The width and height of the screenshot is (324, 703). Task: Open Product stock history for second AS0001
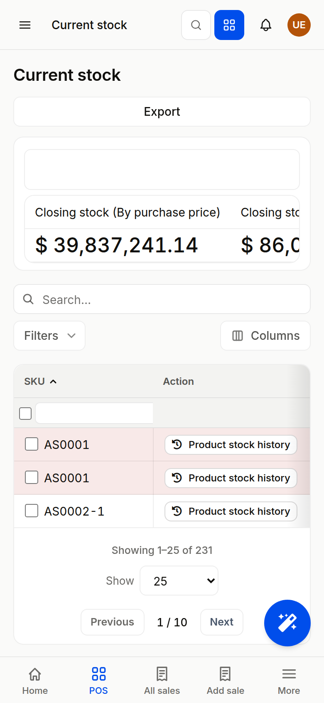pyautogui.click(x=231, y=478)
